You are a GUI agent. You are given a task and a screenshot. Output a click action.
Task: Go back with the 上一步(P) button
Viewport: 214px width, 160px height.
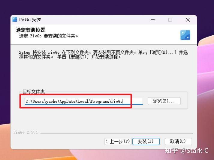(x=118, y=141)
